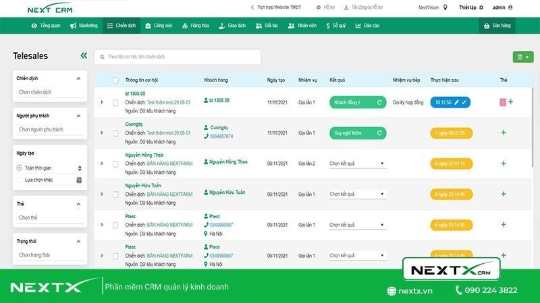Click the search magnifier icon
This screenshot has width=540, height=303.
tap(103, 57)
